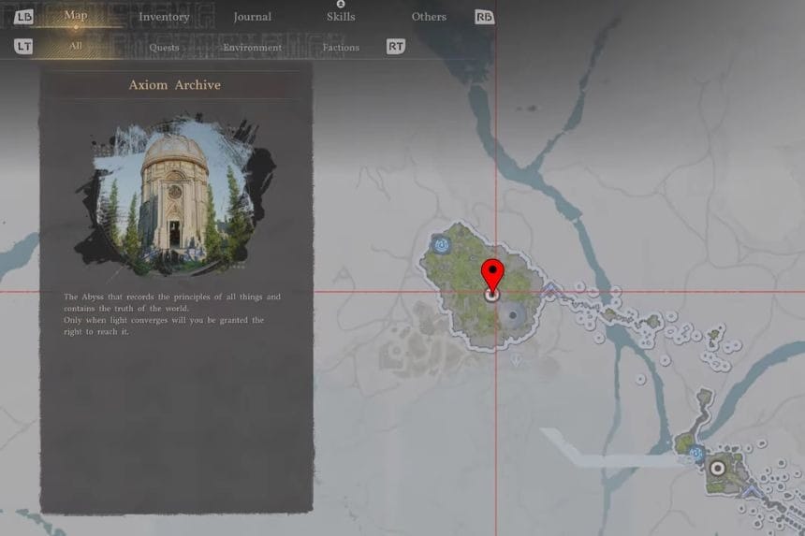The image size is (805, 536).
Task: Open the Inventory tab
Action: click(164, 17)
